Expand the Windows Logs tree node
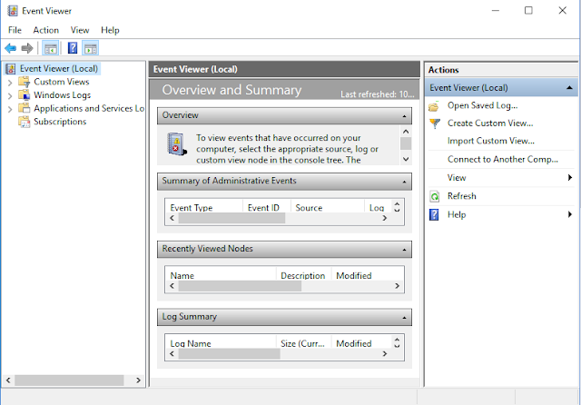This screenshot has height=405, width=581. [10, 95]
